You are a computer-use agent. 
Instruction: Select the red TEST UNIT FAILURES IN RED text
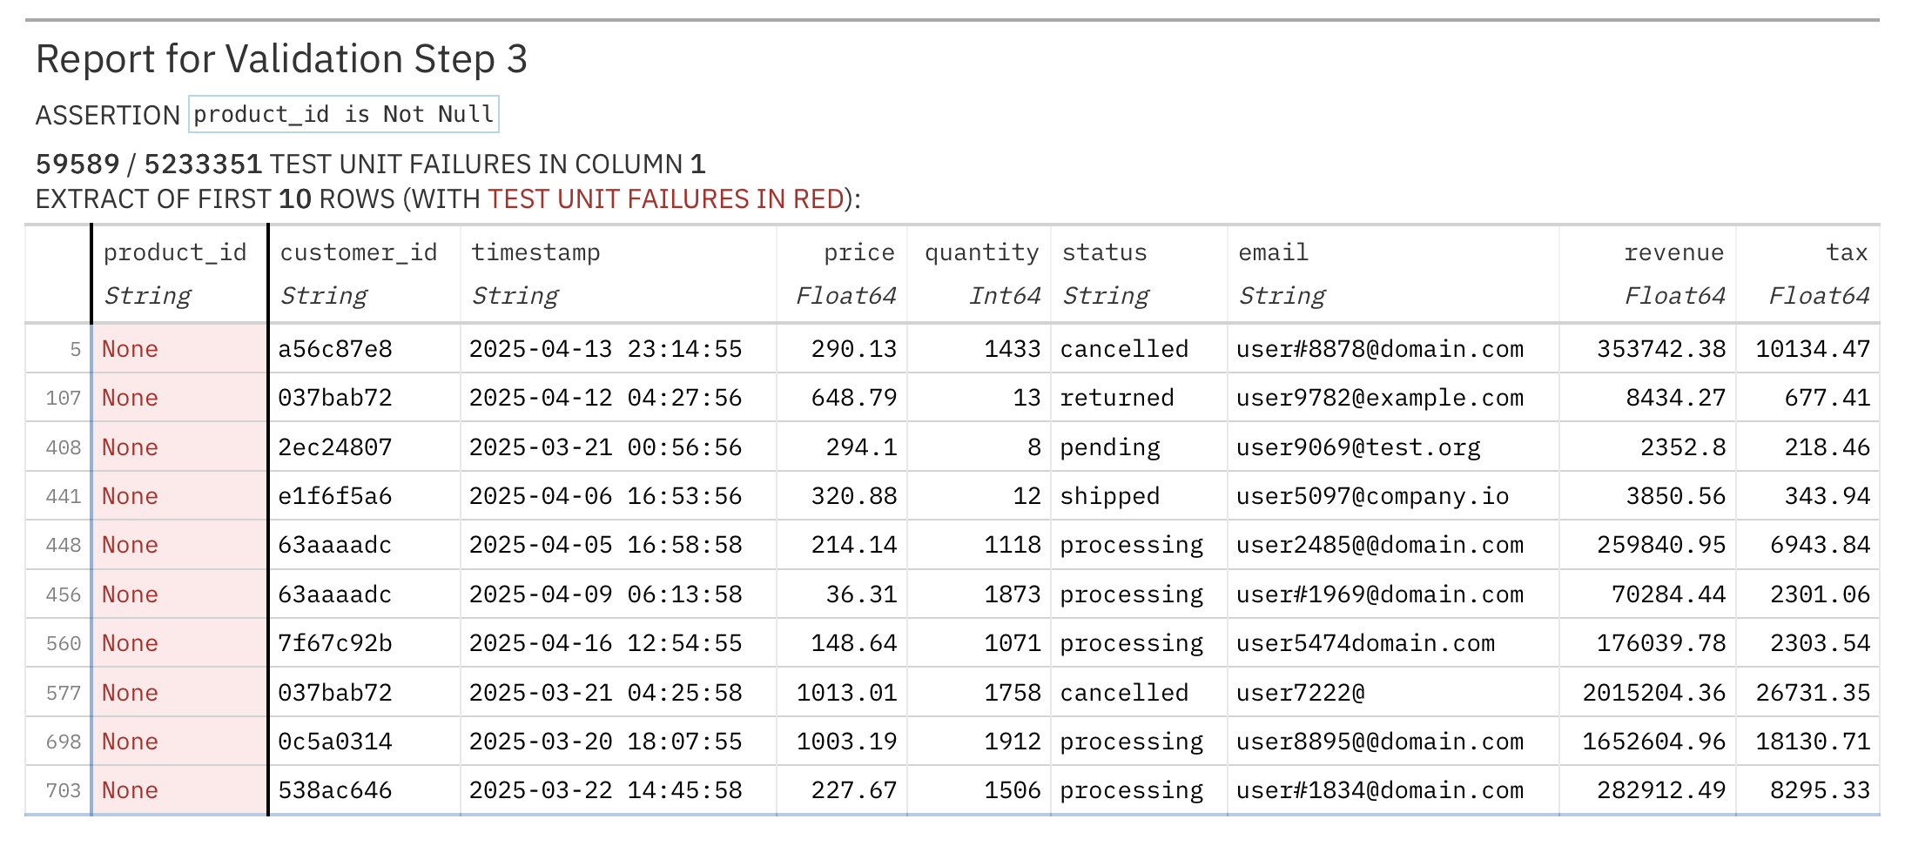666,199
